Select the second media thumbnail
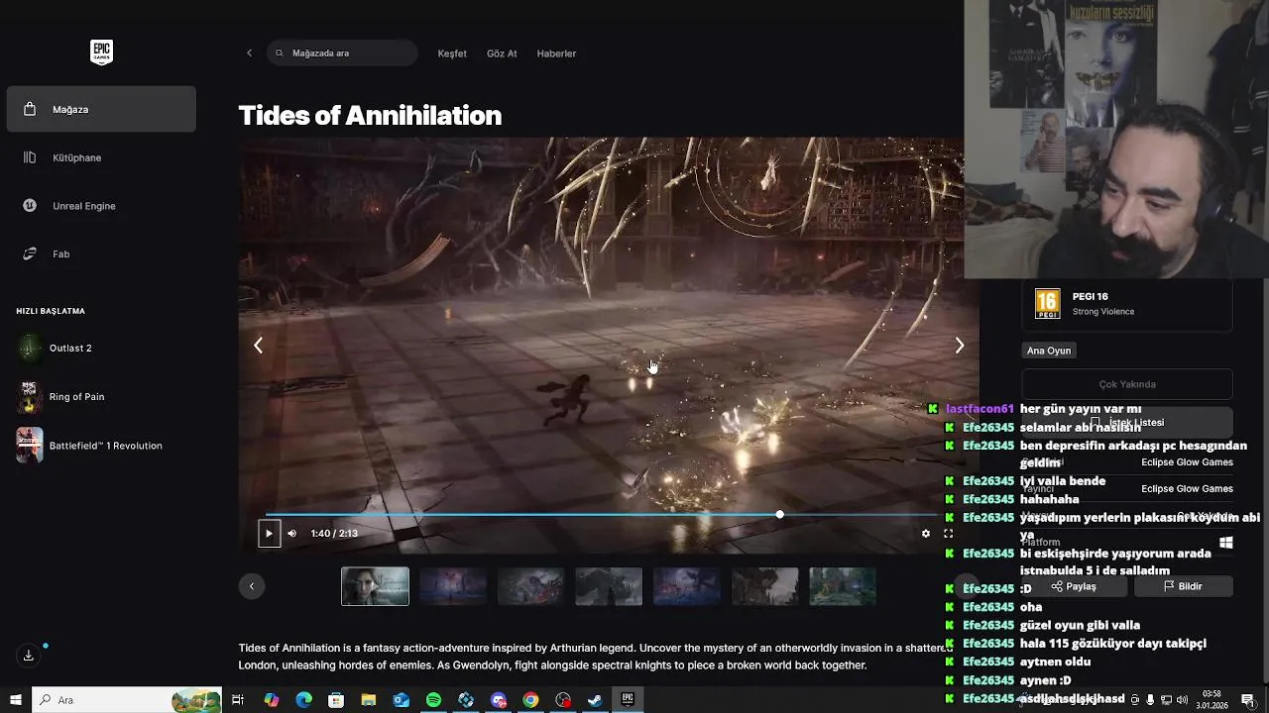Viewport: 1269px width, 713px height. pos(453,586)
